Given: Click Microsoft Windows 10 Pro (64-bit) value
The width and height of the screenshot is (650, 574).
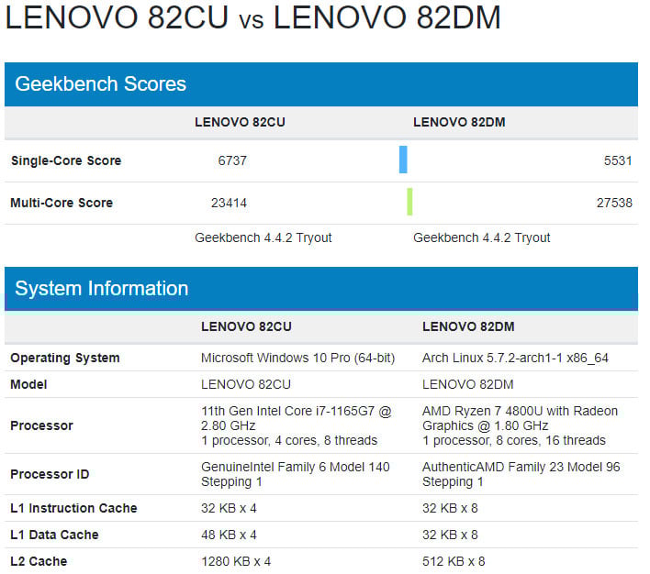Looking at the screenshot, I should click(298, 359).
